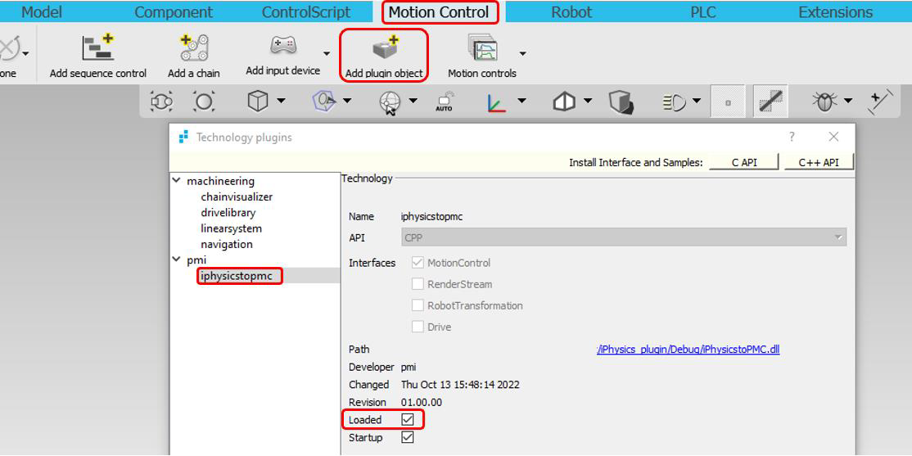The image size is (912, 456).
Task: Click the 3D cube view icon
Action: click(x=258, y=102)
